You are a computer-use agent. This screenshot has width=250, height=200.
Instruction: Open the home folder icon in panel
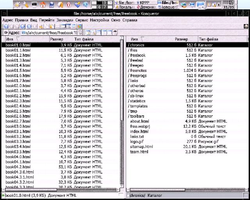click(43, 5)
